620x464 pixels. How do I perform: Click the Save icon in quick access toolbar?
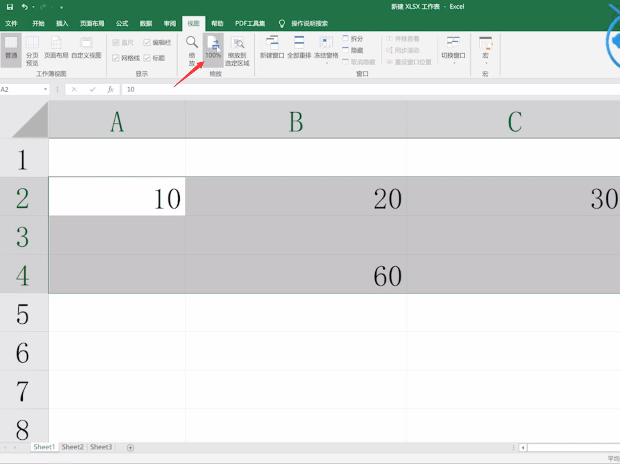tap(10, 7)
